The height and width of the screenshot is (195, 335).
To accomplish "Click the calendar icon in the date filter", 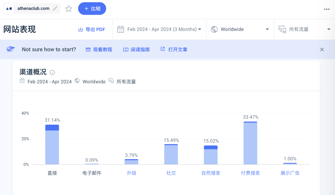I will (120, 29).
